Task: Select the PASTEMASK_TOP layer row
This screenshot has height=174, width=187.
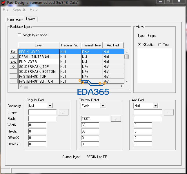Action: click(x=71, y=76)
